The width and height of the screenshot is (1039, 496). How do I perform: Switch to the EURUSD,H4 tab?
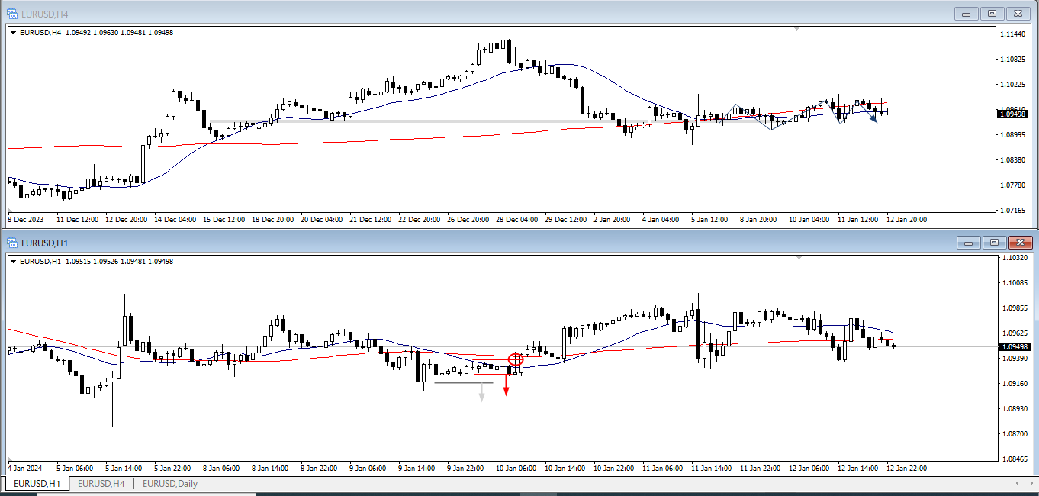tap(101, 484)
